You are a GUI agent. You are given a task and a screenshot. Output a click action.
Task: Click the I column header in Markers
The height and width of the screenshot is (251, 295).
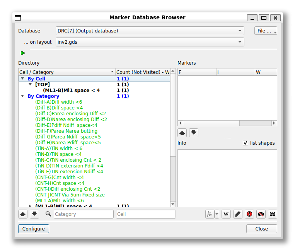click(235, 72)
